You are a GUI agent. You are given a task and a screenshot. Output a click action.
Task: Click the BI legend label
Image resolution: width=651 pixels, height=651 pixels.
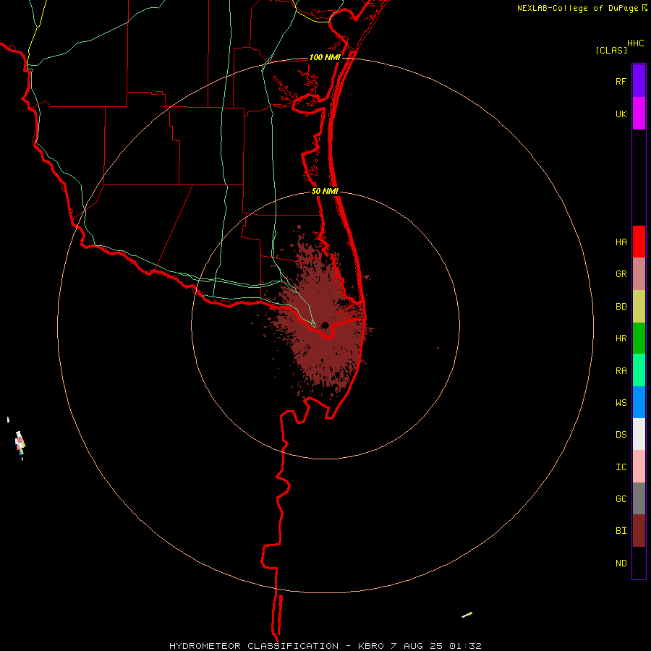tap(621, 531)
